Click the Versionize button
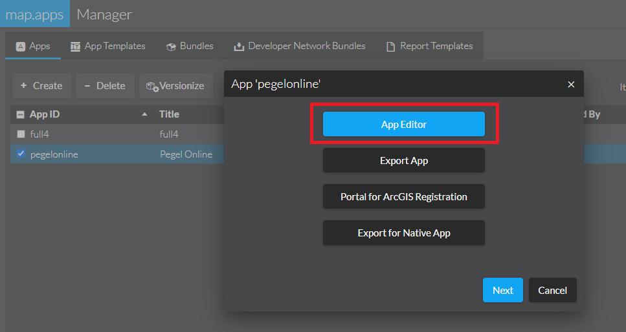The height and width of the screenshot is (332, 626). coord(175,85)
